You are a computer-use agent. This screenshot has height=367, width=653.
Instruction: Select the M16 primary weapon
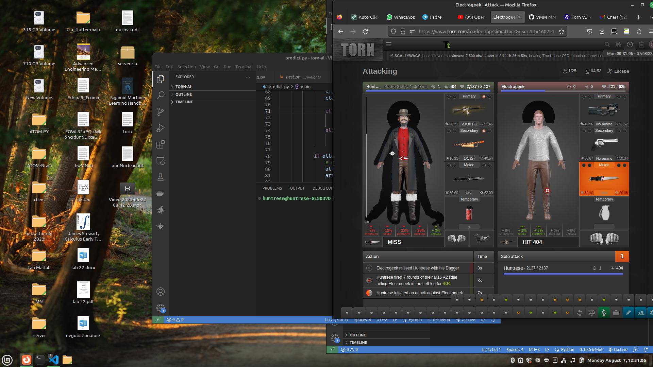[469, 110]
